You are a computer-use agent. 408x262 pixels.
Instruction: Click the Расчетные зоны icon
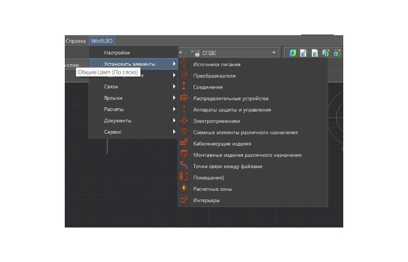point(184,189)
